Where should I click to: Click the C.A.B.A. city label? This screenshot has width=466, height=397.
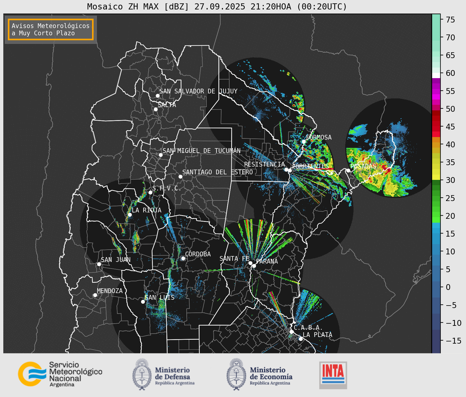pyautogui.click(x=308, y=327)
